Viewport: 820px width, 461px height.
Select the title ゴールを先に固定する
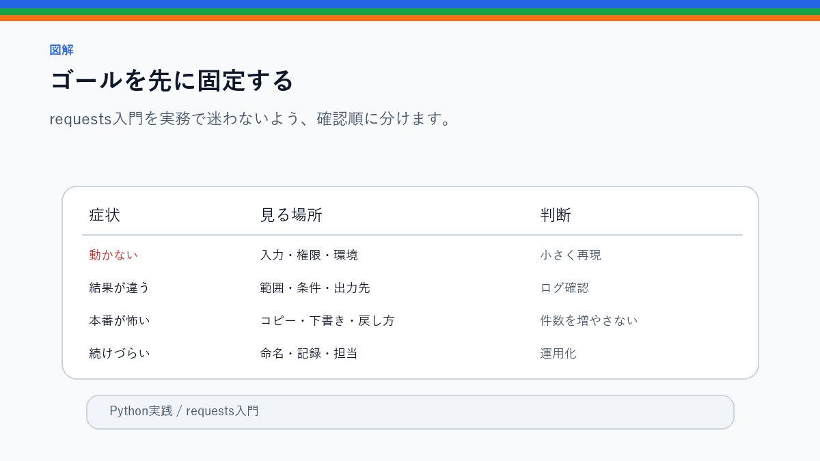(x=172, y=81)
